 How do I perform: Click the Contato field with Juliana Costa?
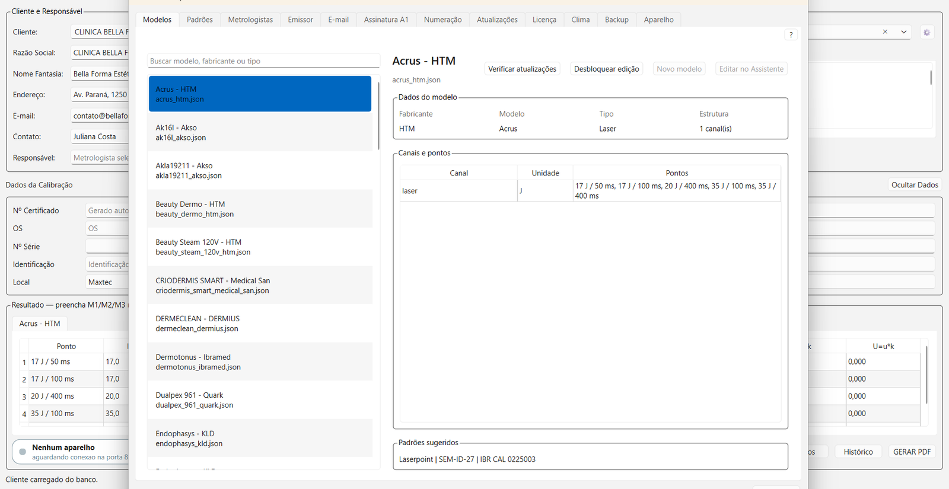click(100, 137)
